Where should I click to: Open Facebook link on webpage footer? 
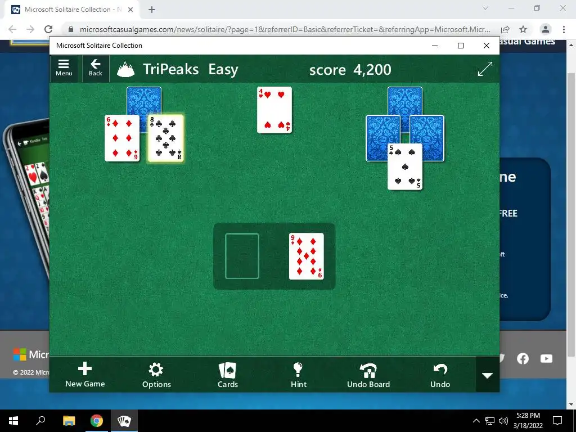[523, 358]
